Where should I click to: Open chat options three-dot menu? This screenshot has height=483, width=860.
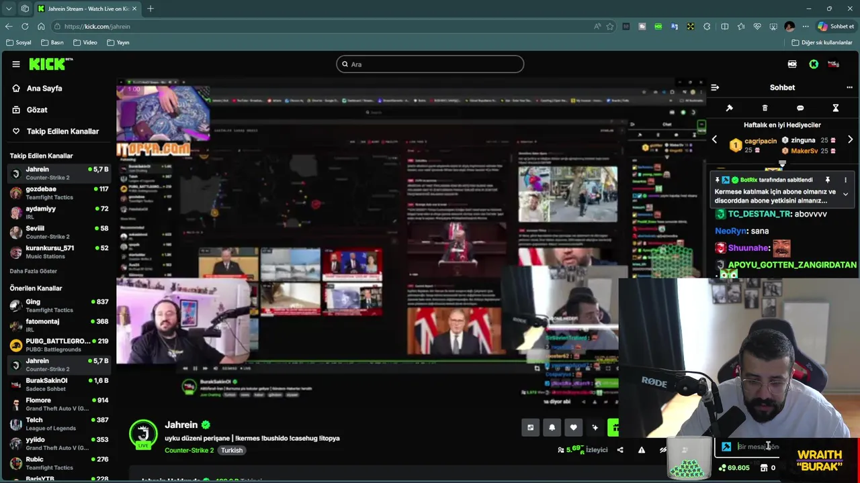point(849,87)
